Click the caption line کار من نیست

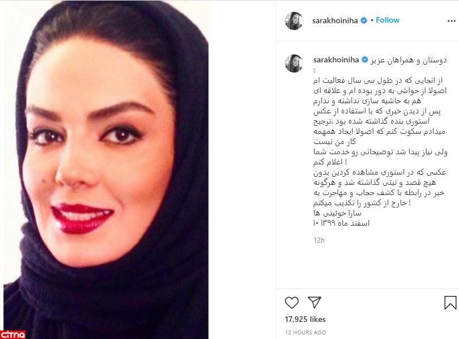[x=334, y=142]
